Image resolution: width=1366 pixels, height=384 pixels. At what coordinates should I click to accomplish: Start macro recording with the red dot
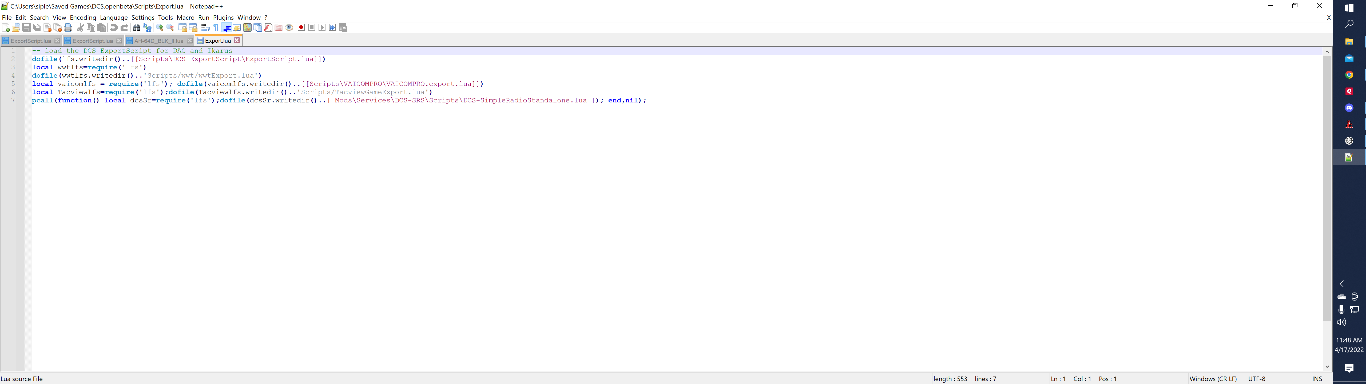(301, 27)
